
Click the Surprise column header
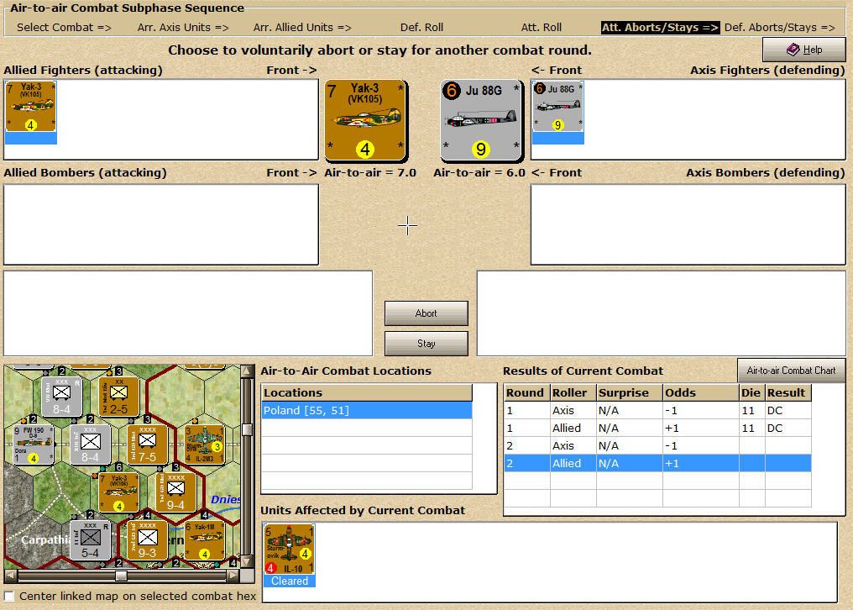(630, 392)
